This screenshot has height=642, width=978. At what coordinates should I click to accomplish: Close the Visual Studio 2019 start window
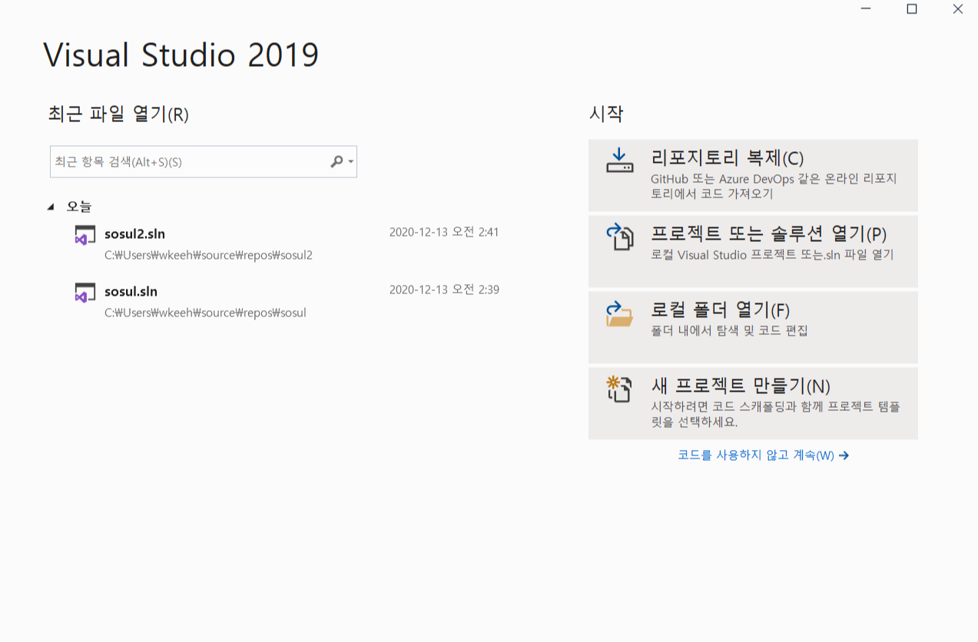click(x=957, y=9)
